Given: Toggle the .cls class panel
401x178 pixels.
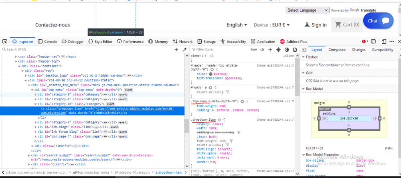Looking at the screenshot, I should pyautogui.click(x=262, y=49).
